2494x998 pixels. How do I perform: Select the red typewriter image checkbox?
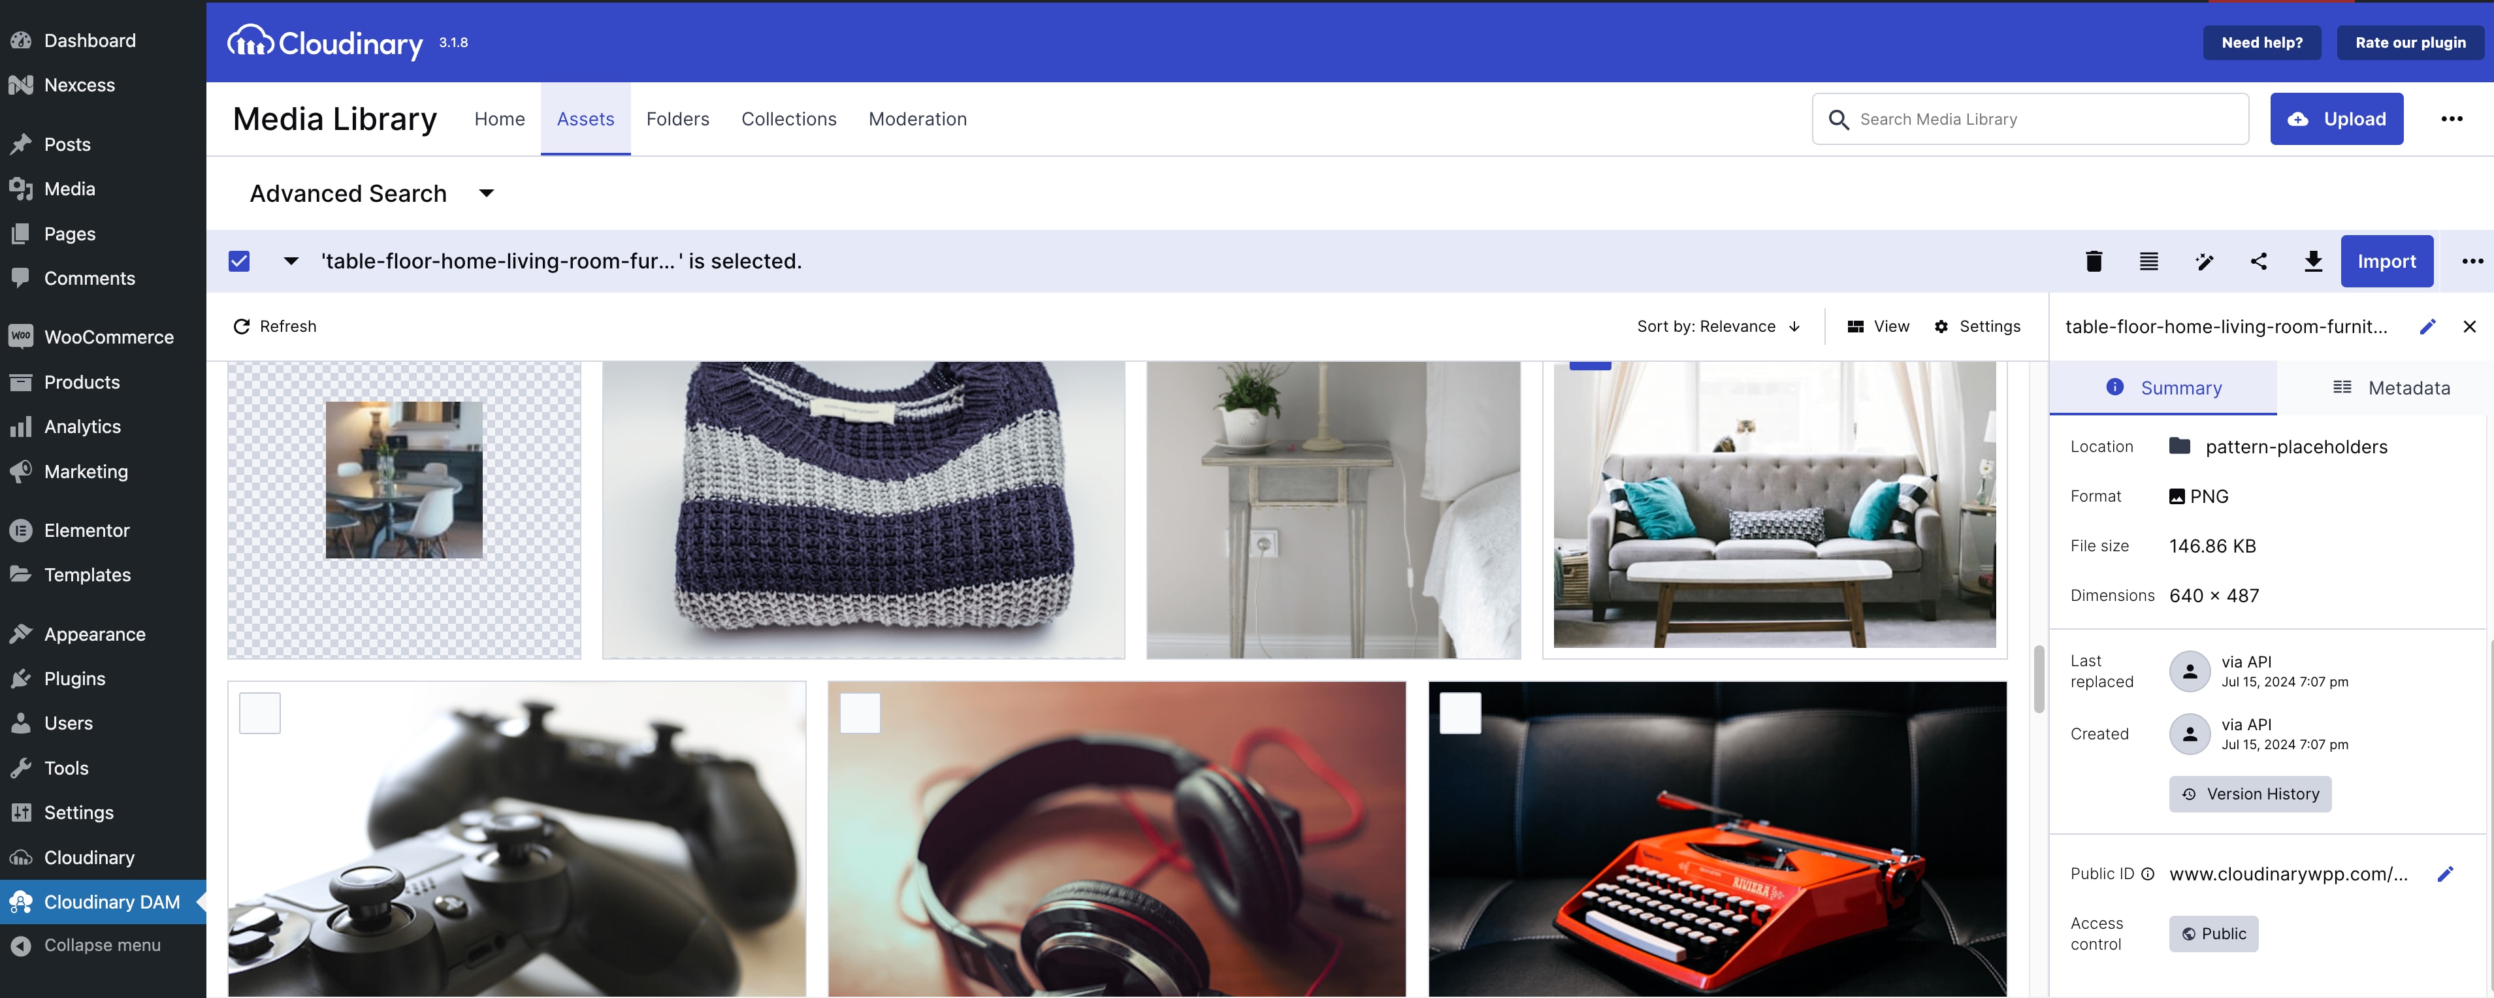point(1460,713)
